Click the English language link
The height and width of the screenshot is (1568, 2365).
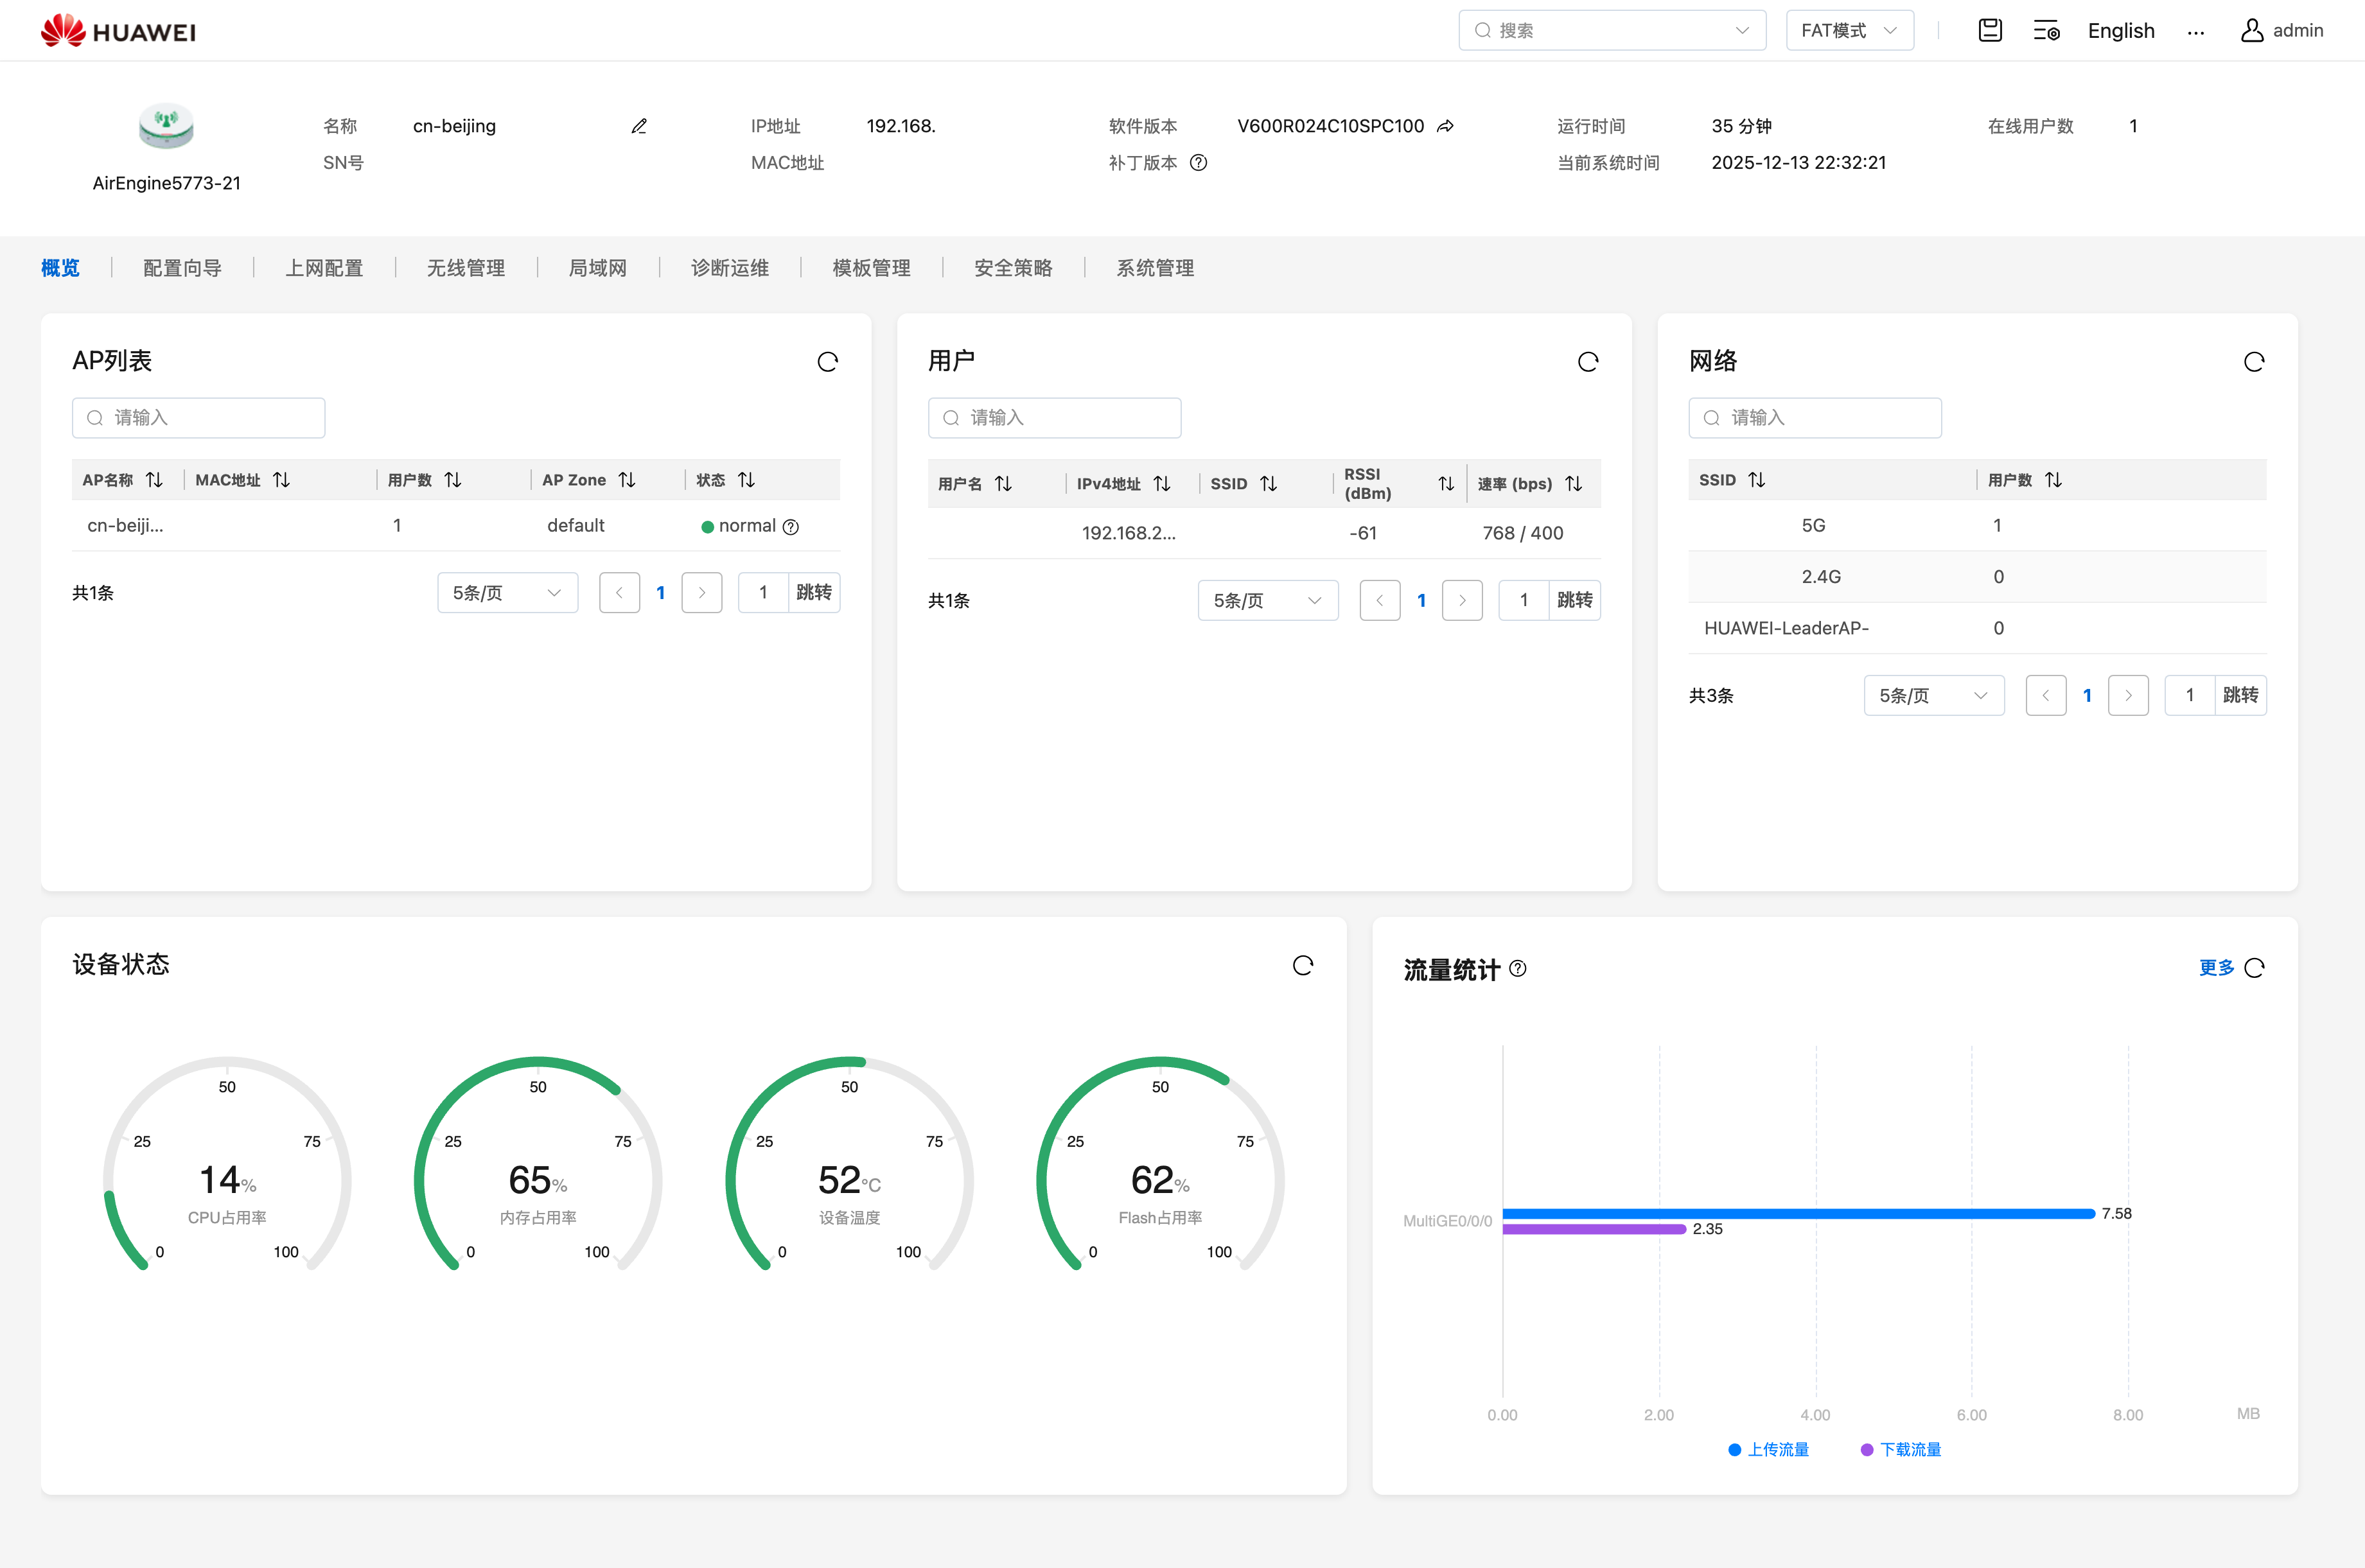tap(2121, 30)
